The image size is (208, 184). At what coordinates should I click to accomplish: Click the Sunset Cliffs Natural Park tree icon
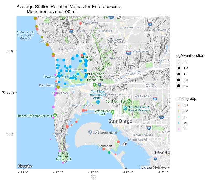pyautogui.click(x=55, y=115)
